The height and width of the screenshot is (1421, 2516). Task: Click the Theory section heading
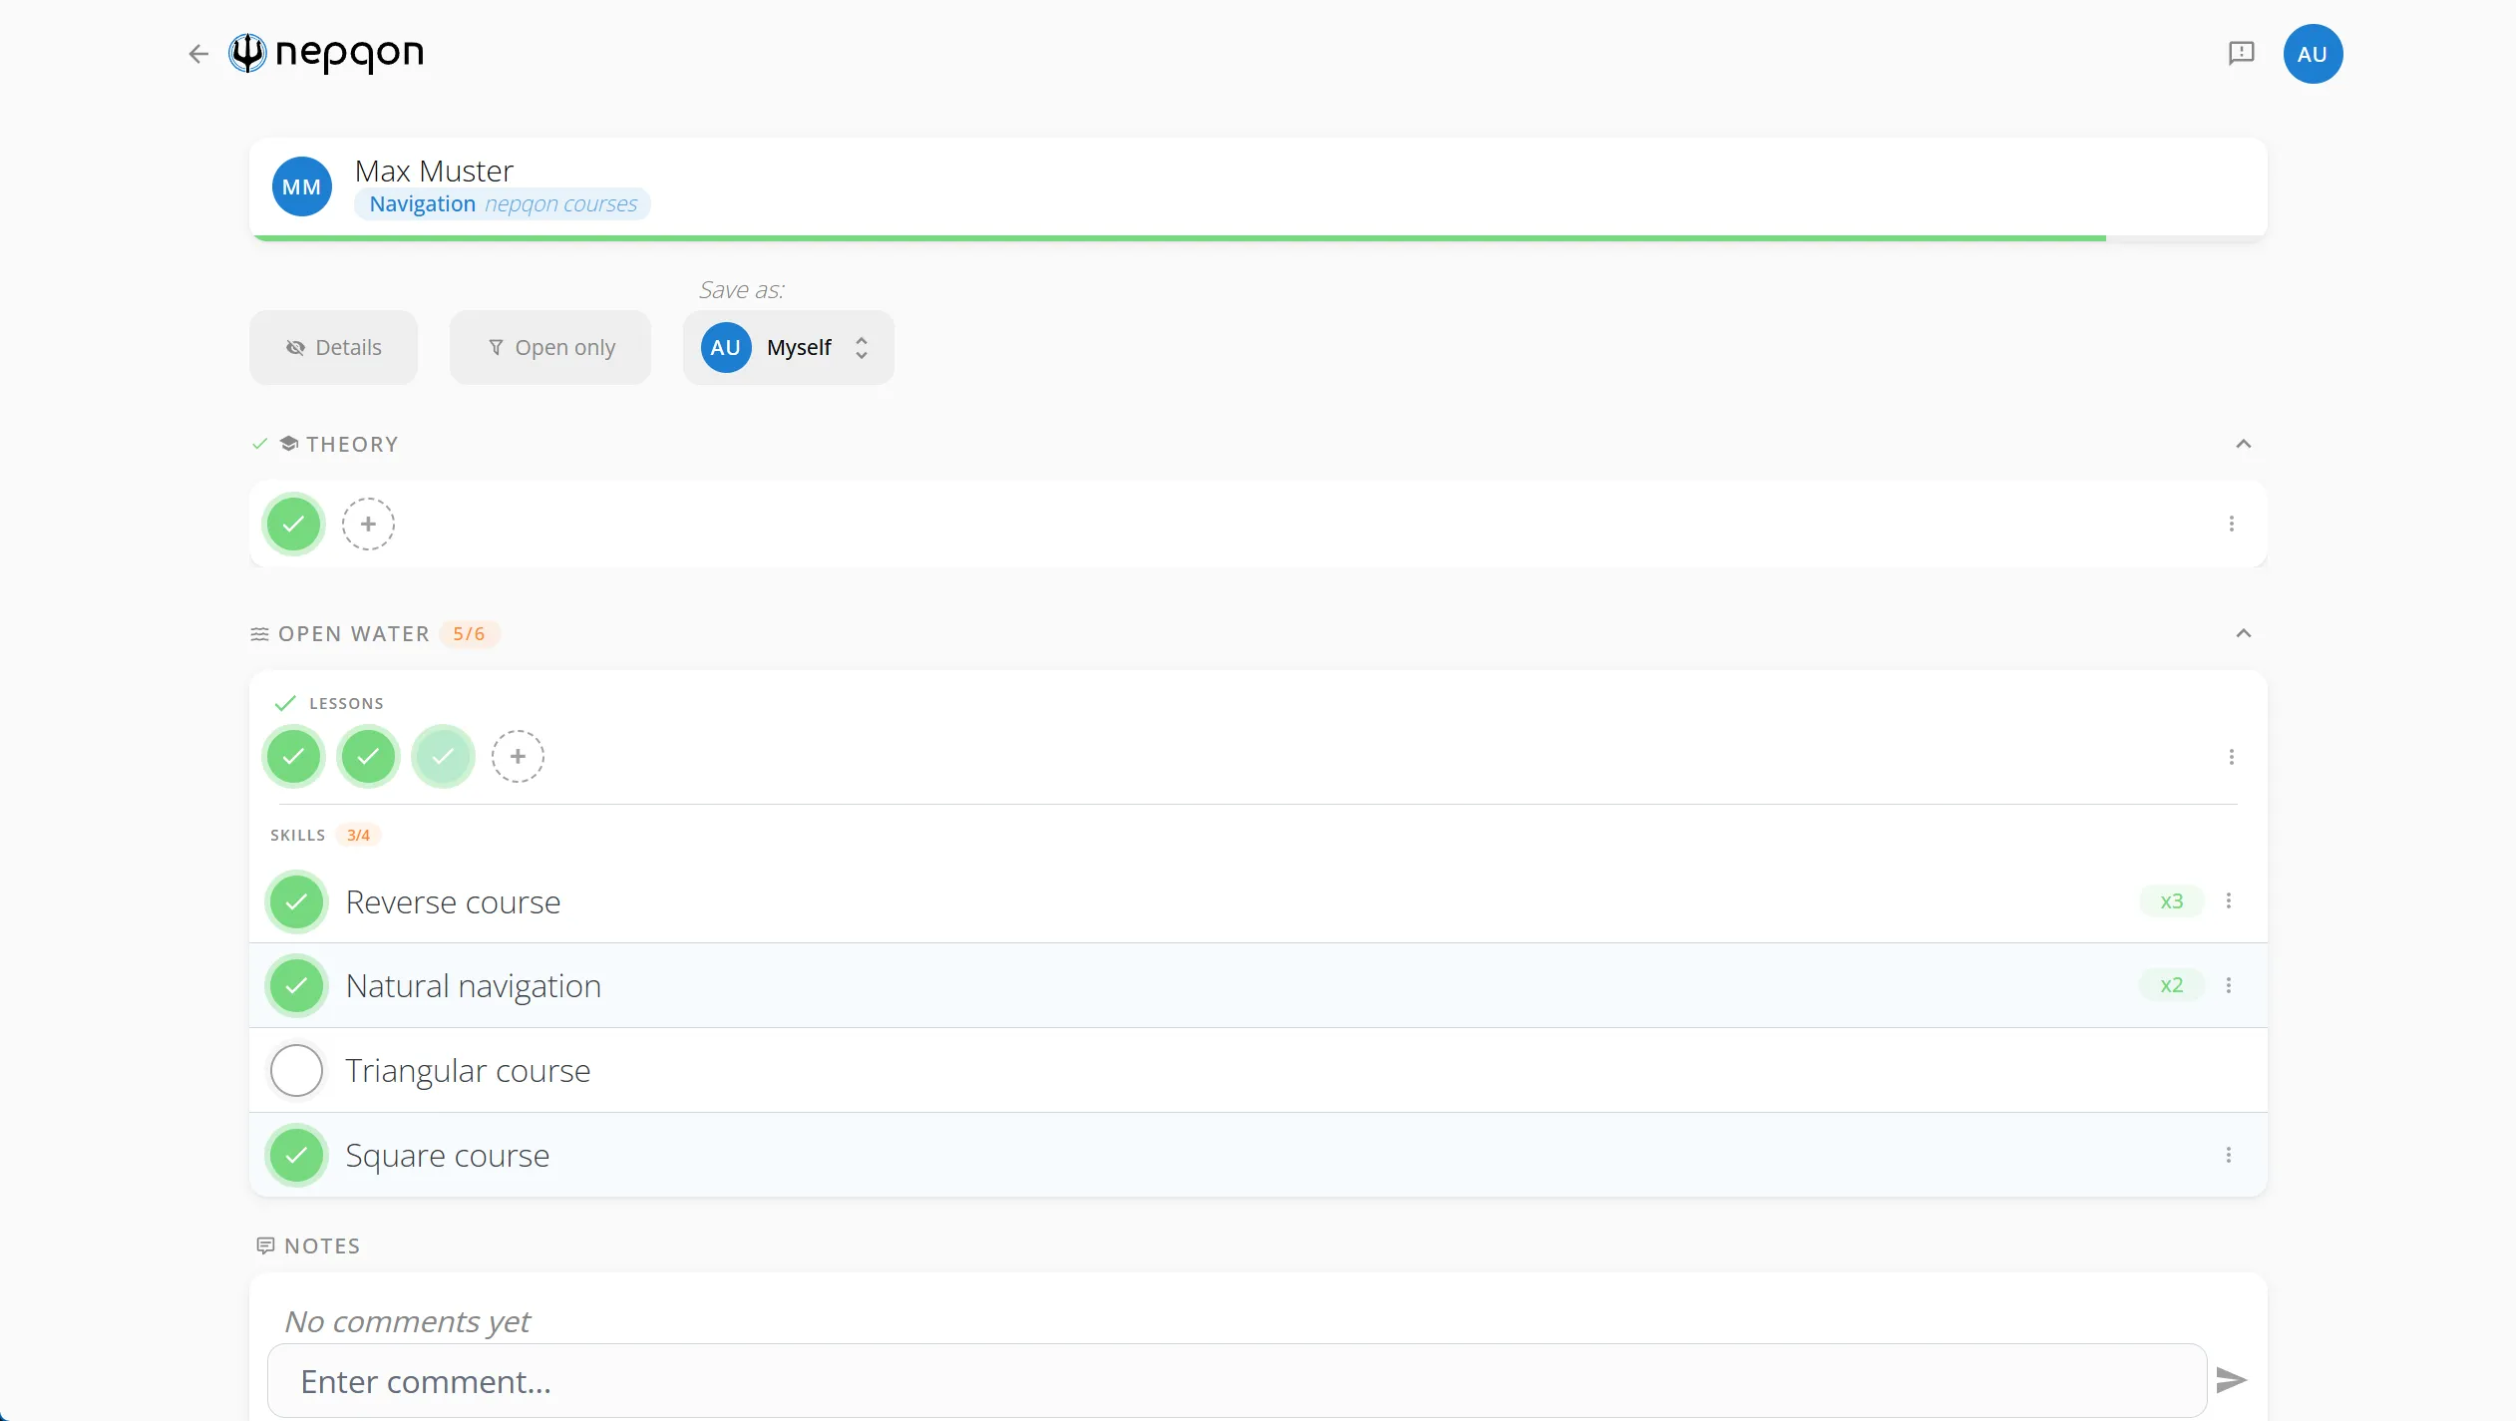[x=352, y=445]
